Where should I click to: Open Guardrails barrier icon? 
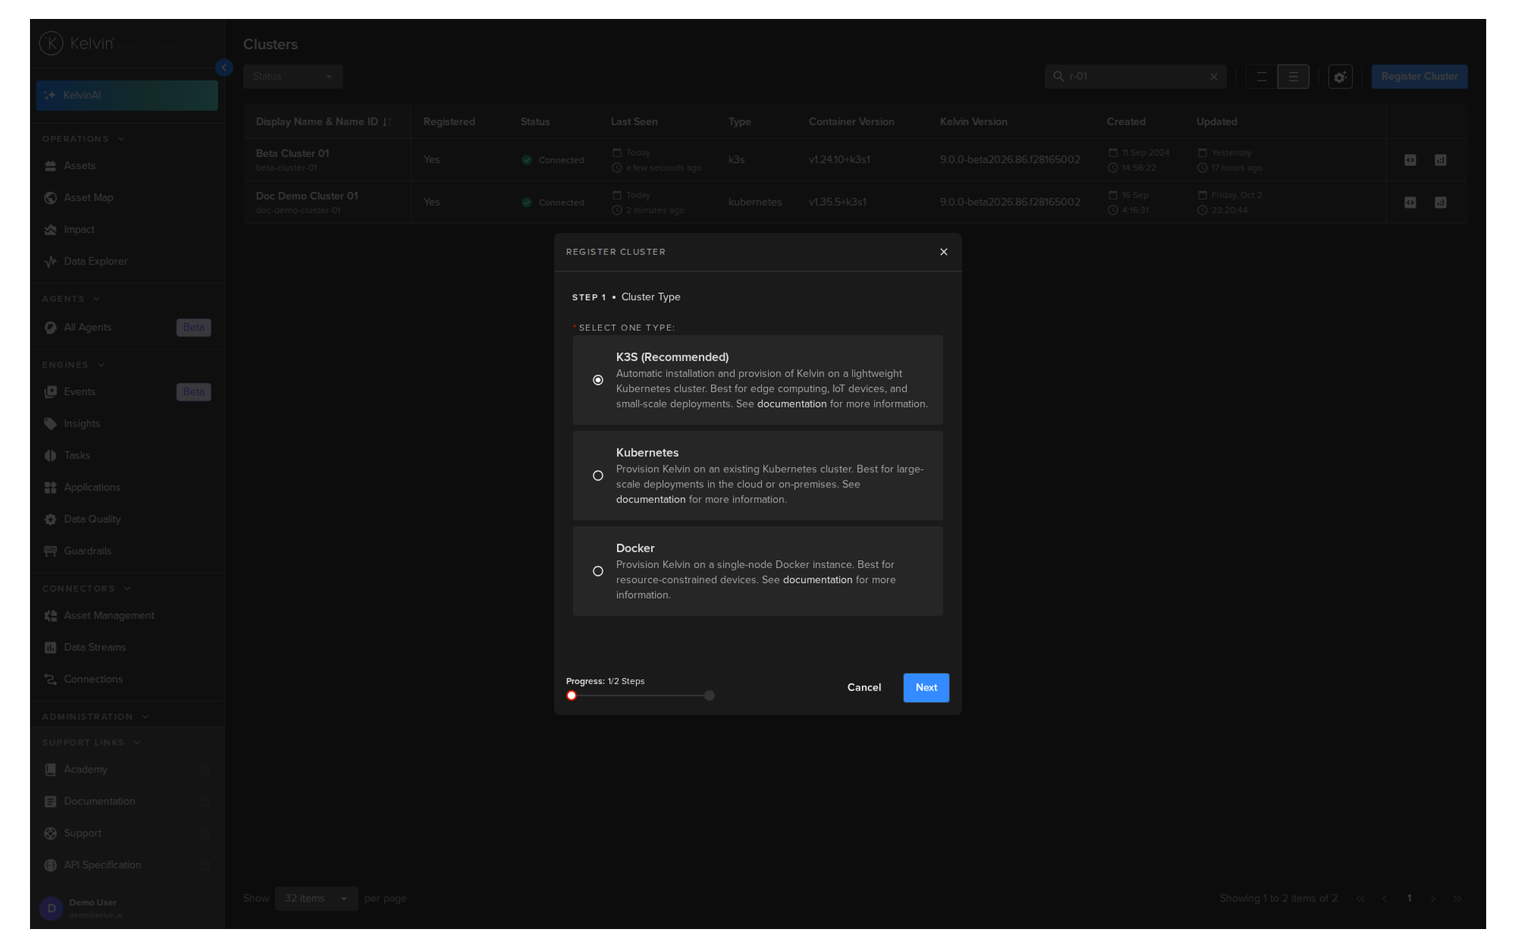51,551
